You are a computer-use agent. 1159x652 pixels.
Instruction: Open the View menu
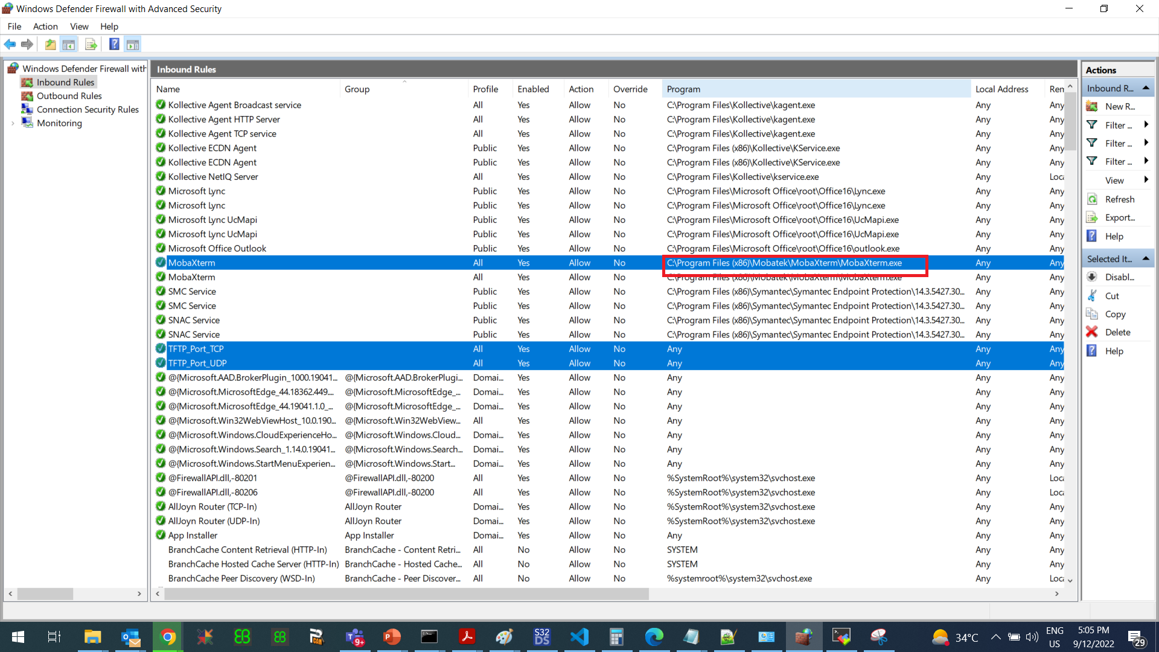(79, 27)
